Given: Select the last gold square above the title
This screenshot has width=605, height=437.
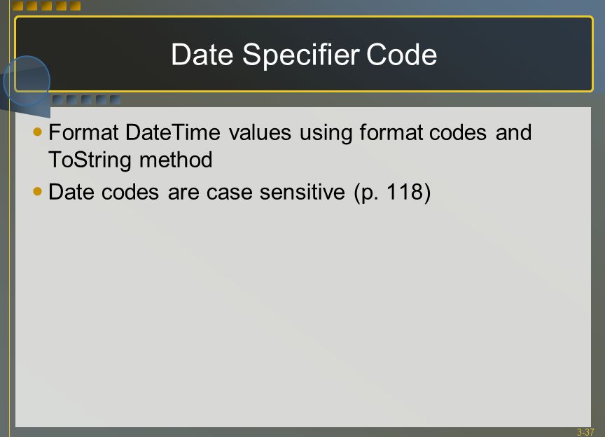Looking at the screenshot, I should click(x=76, y=6).
